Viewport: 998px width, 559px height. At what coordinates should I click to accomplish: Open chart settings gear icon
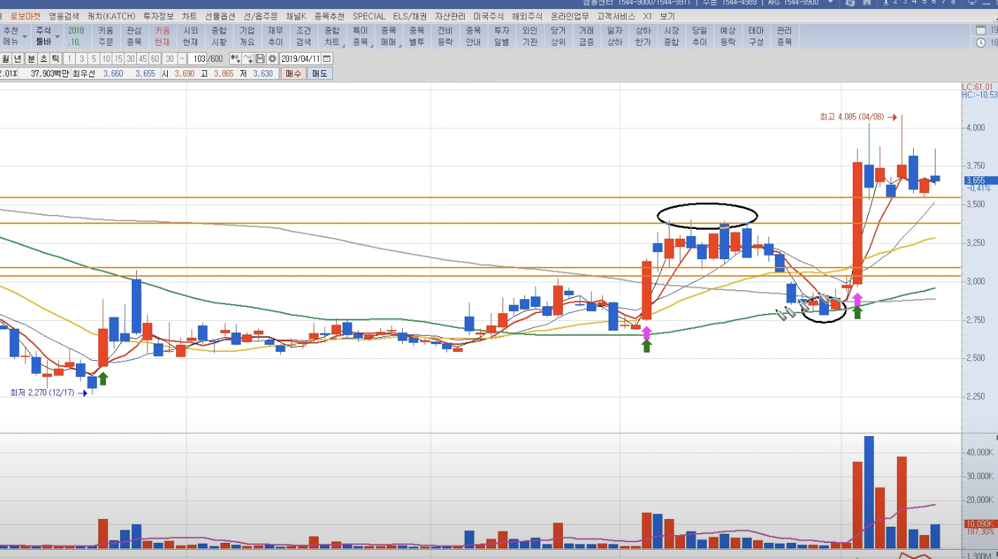[x=272, y=59]
